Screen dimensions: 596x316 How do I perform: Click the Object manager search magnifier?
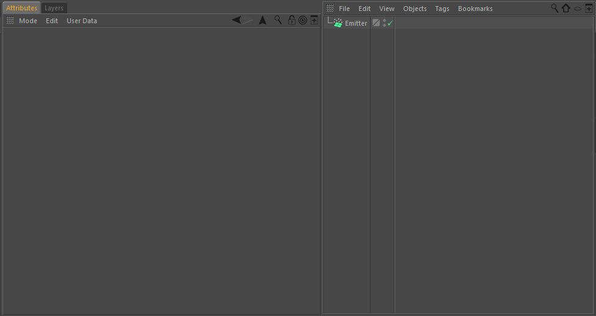(554, 8)
